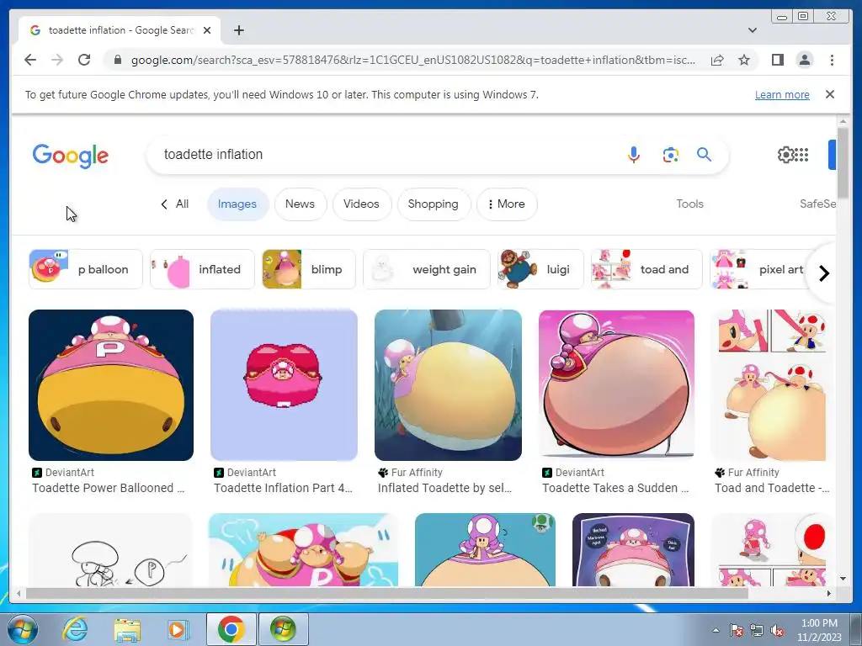
Task: Filter results by p balloon chip
Action: [x=86, y=269]
